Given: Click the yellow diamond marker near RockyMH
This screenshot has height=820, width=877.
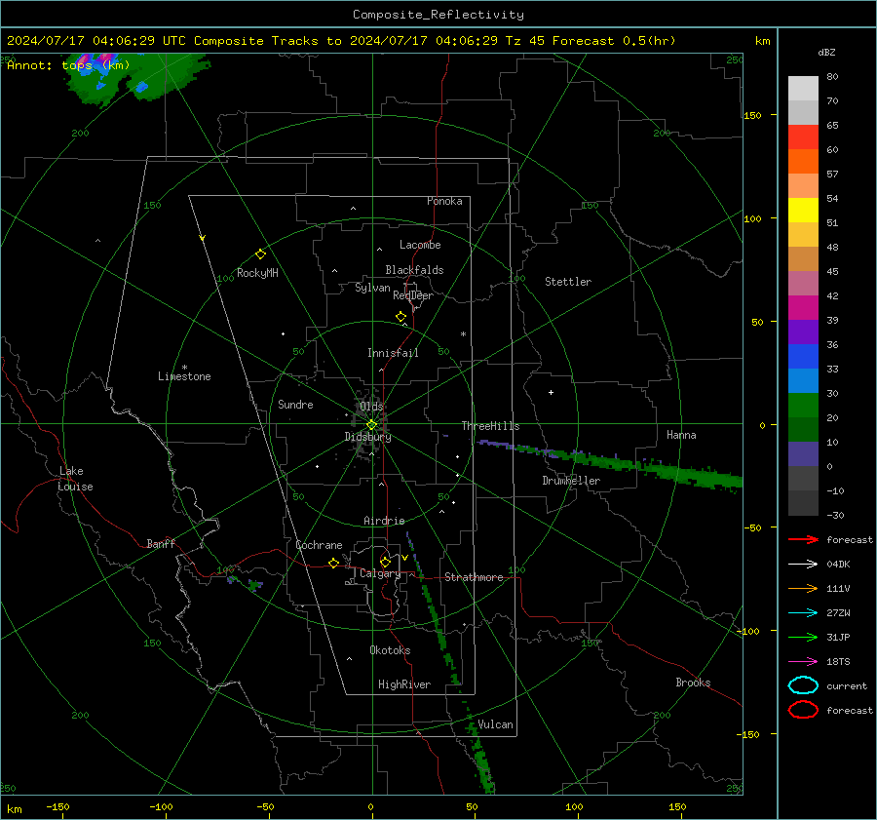Looking at the screenshot, I should coord(260,254).
